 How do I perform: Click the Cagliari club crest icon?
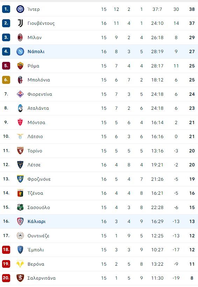tap(20, 221)
